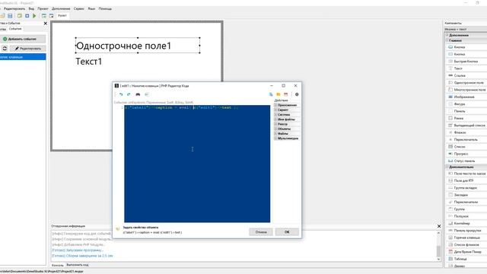
Task: Open code editor settings gear
Action: (297, 94)
